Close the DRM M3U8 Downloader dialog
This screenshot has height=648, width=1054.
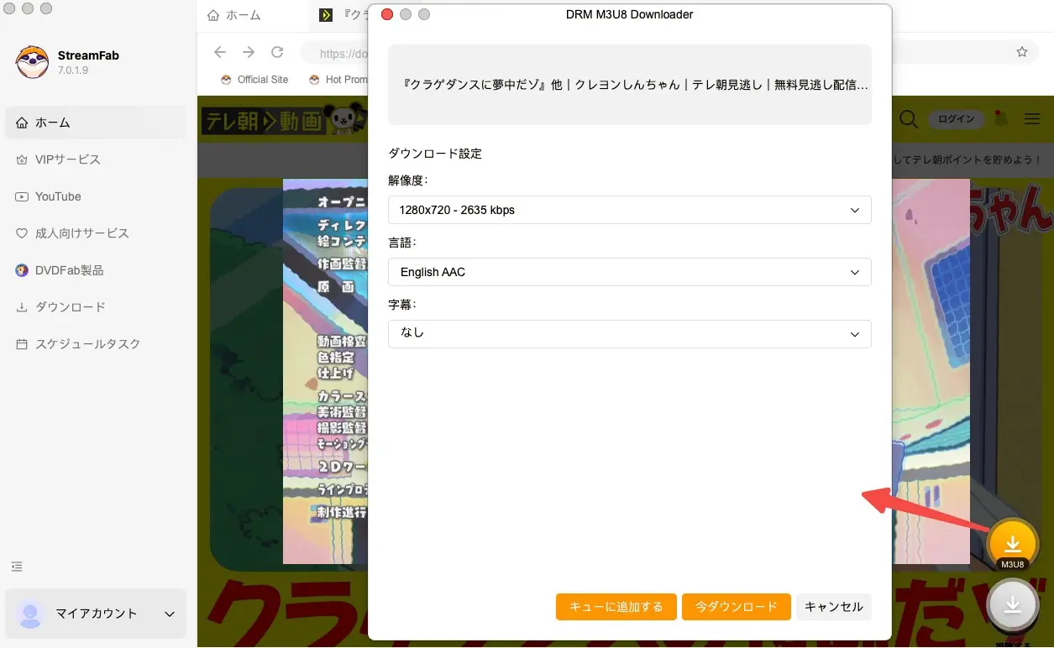(387, 14)
